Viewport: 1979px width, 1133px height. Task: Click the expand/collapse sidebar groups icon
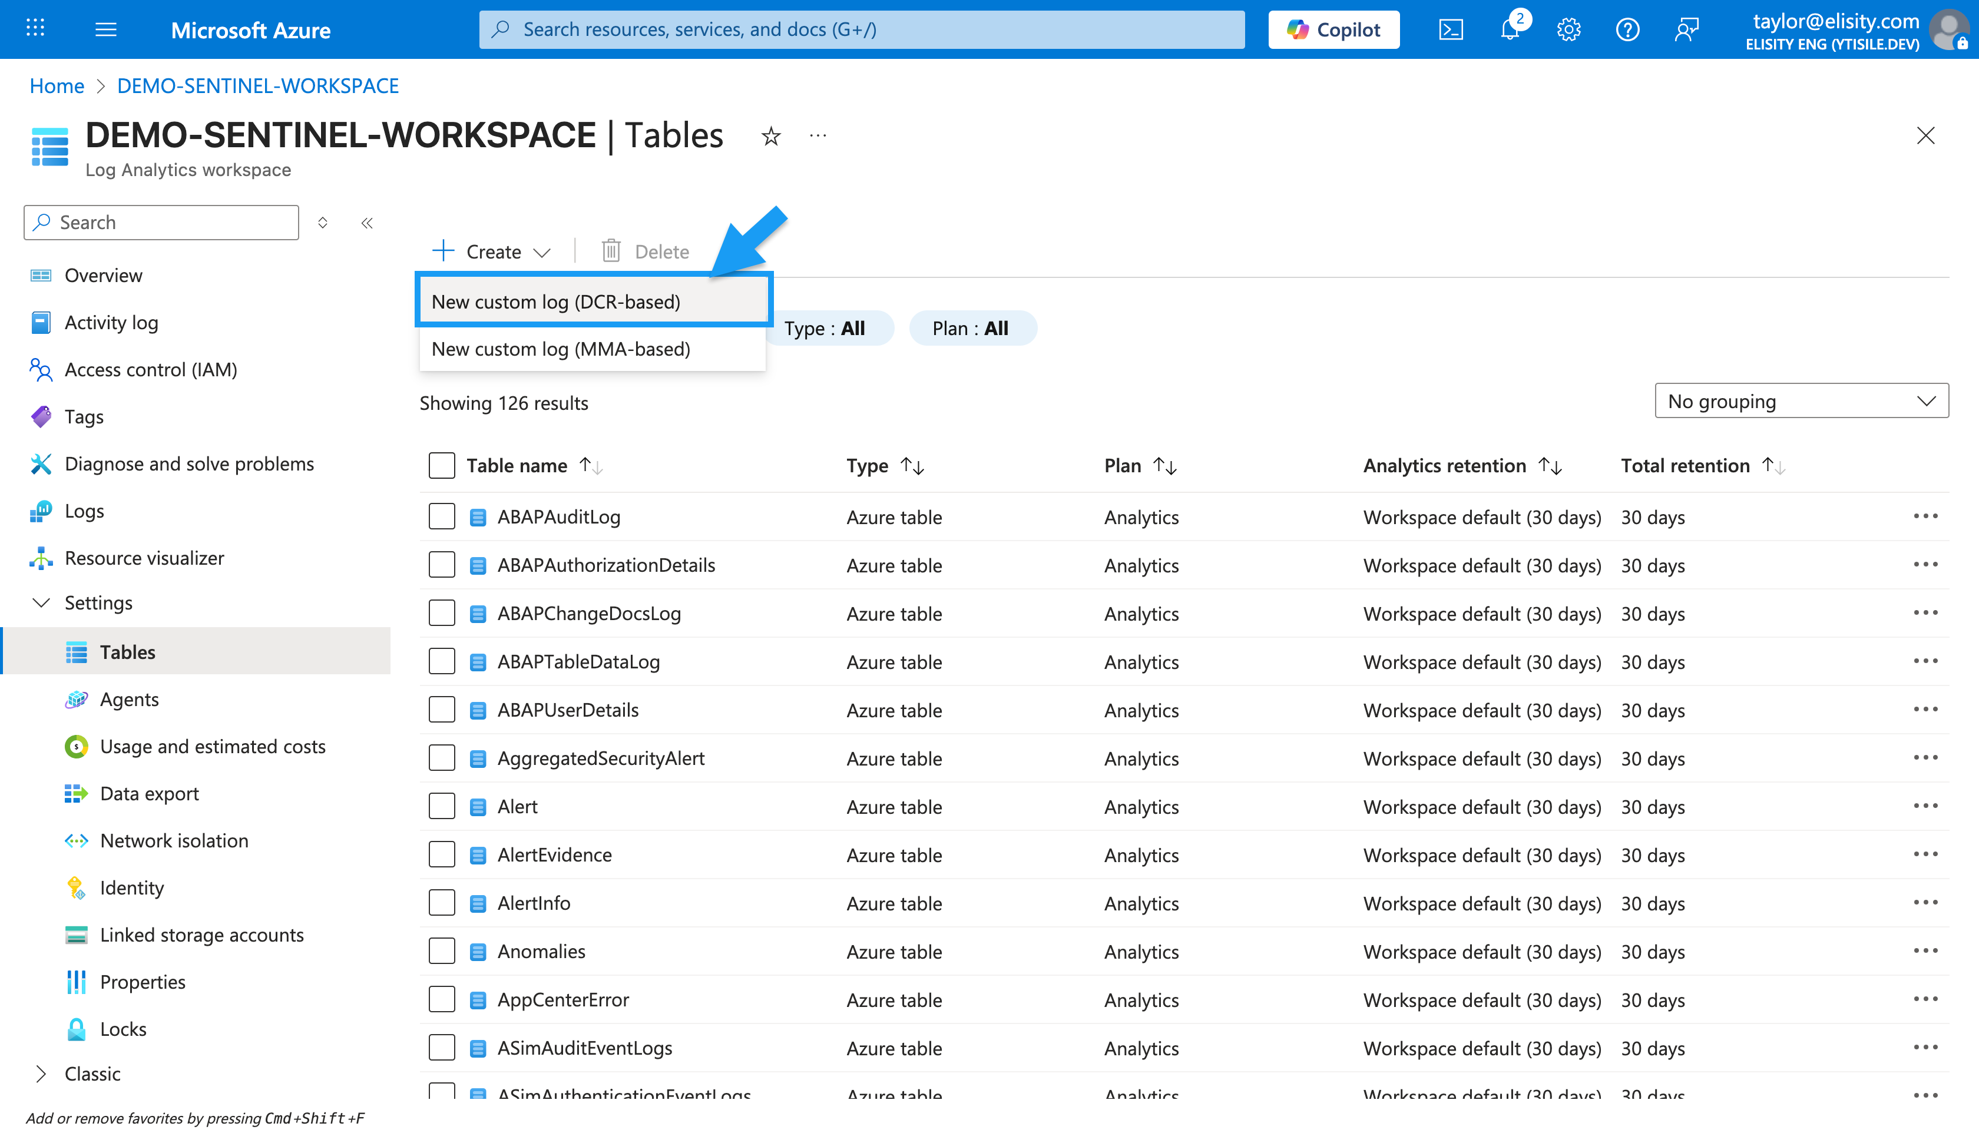[x=323, y=223]
